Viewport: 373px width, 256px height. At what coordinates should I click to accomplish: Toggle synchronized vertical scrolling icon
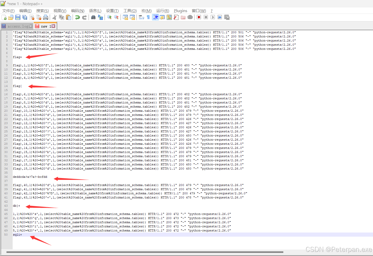(125, 17)
